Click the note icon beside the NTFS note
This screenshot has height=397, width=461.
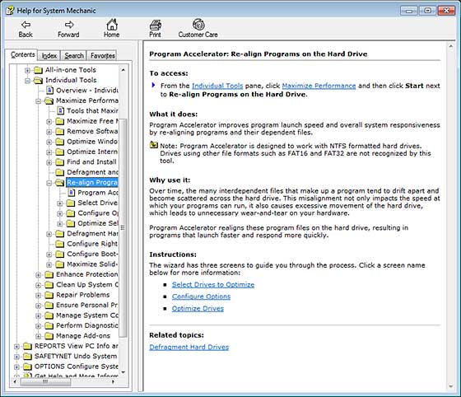pos(154,145)
